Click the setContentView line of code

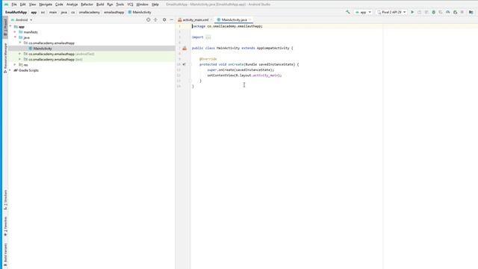click(244, 75)
